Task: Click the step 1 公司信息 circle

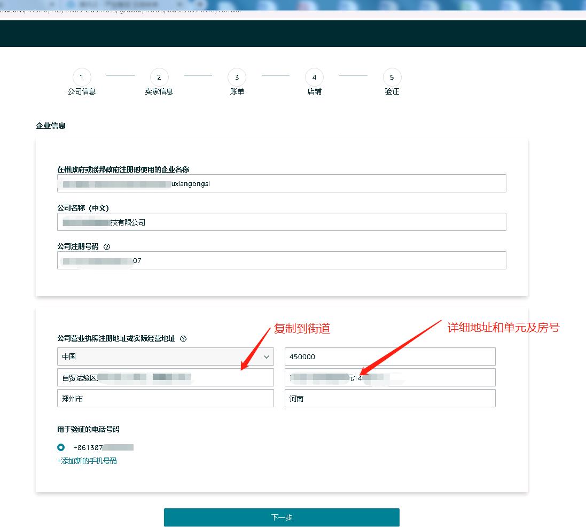Action: pos(82,77)
